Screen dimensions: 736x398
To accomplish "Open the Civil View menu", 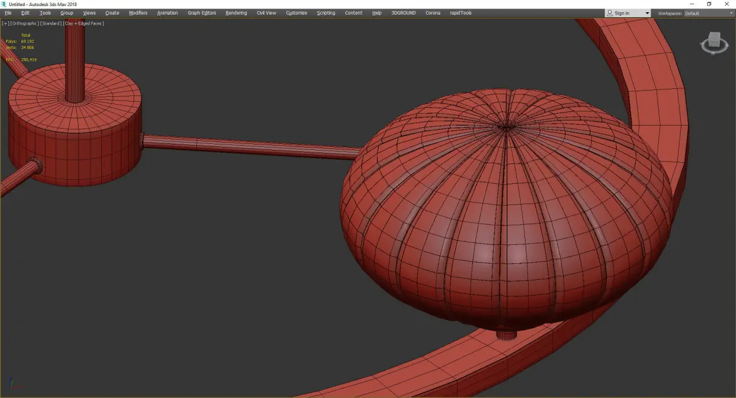I will [x=266, y=13].
